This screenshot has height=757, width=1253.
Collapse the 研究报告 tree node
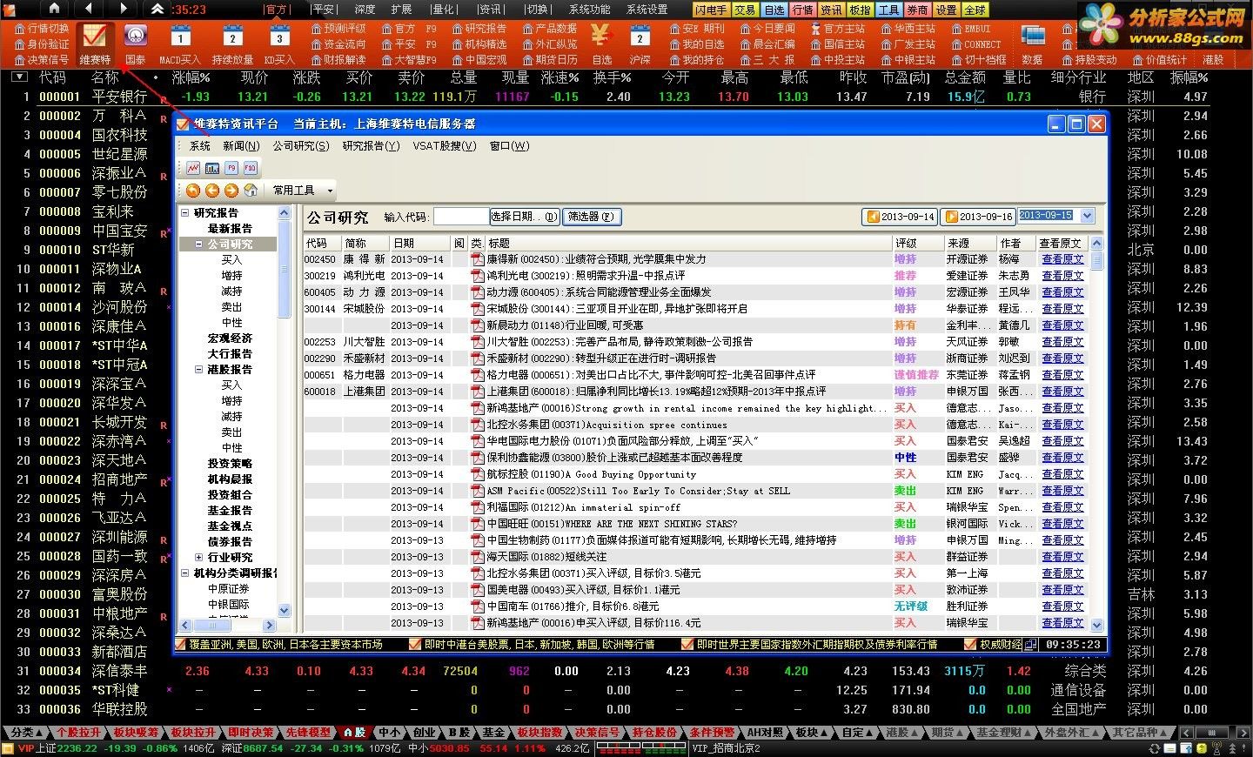tap(184, 213)
